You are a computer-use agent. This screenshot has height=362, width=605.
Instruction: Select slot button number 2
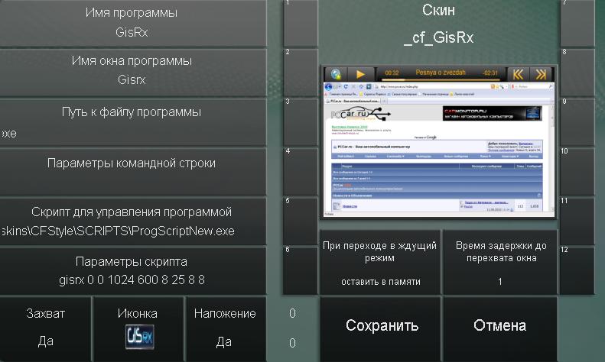tap(301, 72)
